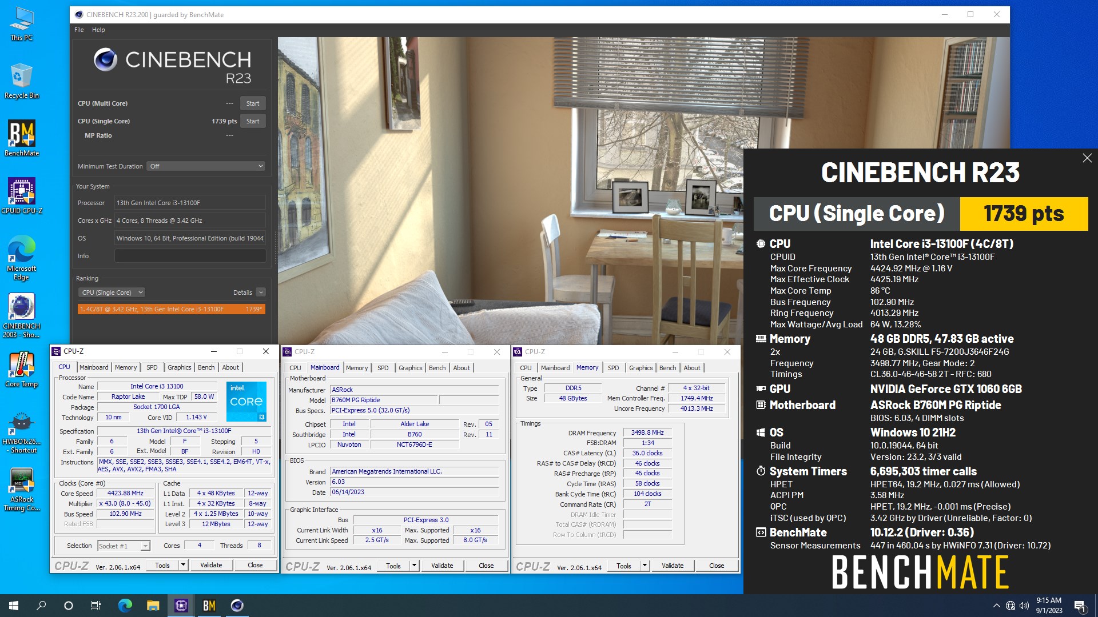Start the CPU Multi Core test
The width and height of the screenshot is (1098, 617).
253,103
